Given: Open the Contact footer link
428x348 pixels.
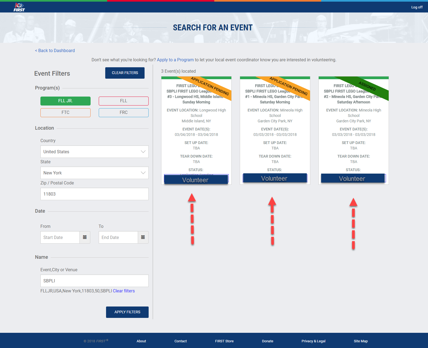Looking at the screenshot, I should 181,341.
